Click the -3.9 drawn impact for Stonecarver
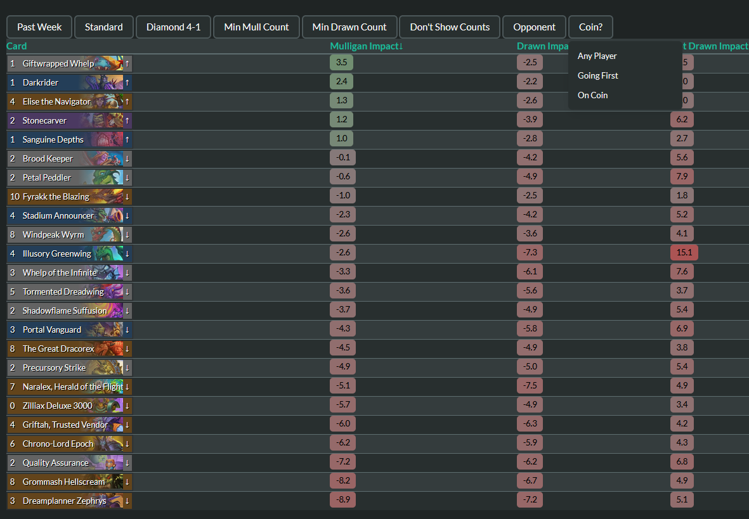Screen dimensions: 749x519 click(x=530, y=119)
